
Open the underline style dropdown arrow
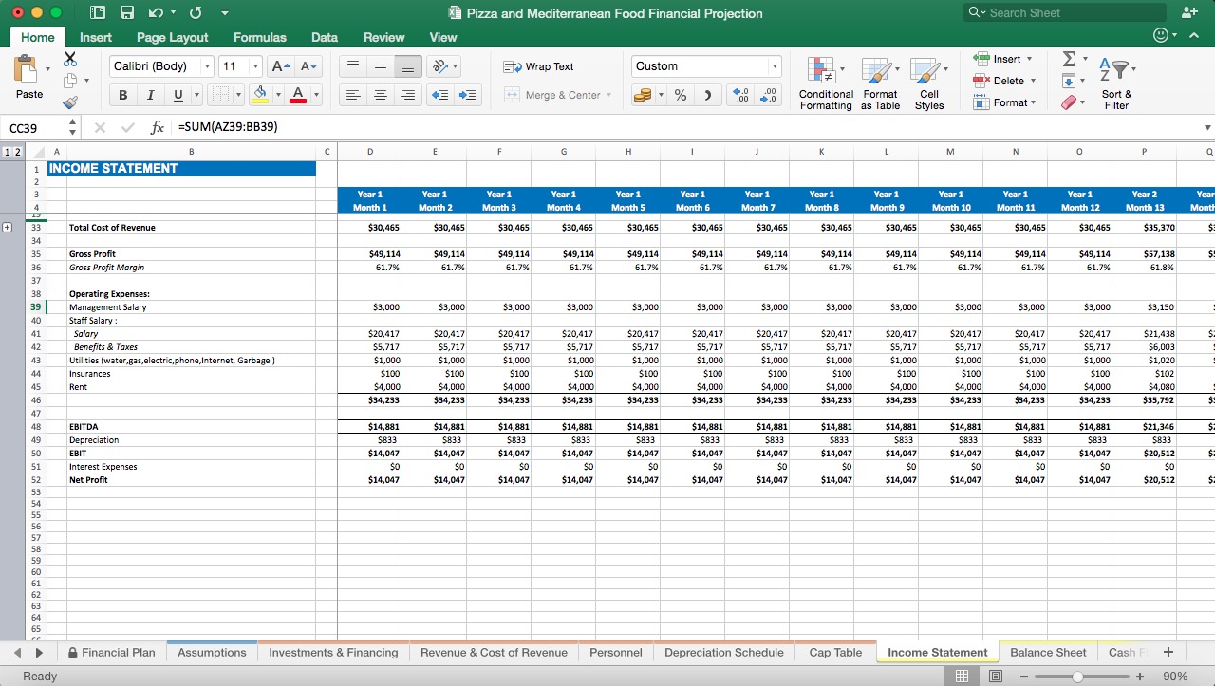196,95
